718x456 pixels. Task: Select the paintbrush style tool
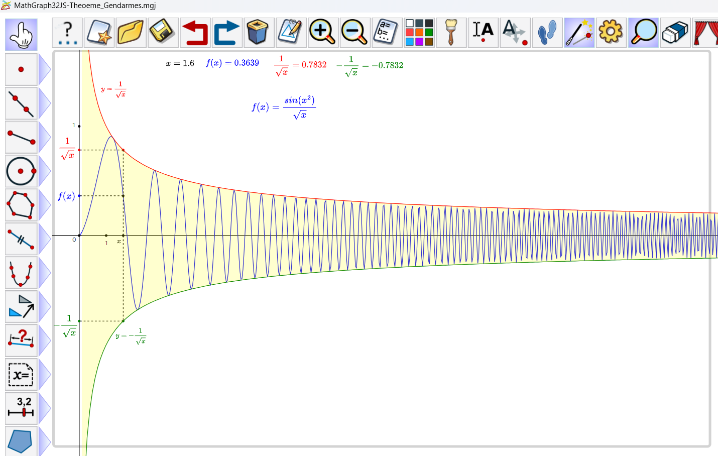click(451, 33)
